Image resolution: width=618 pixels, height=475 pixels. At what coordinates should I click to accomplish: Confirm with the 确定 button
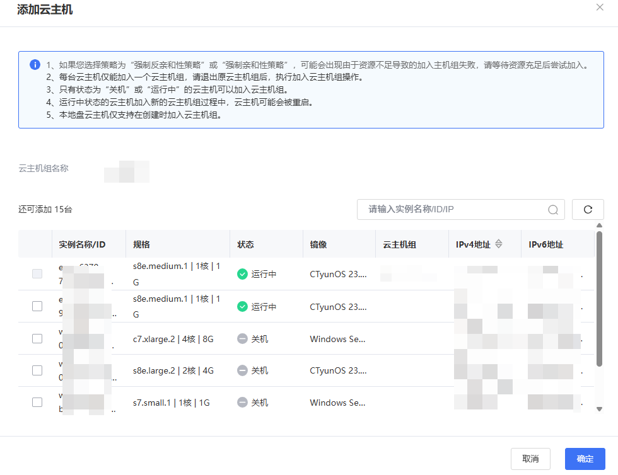point(585,459)
